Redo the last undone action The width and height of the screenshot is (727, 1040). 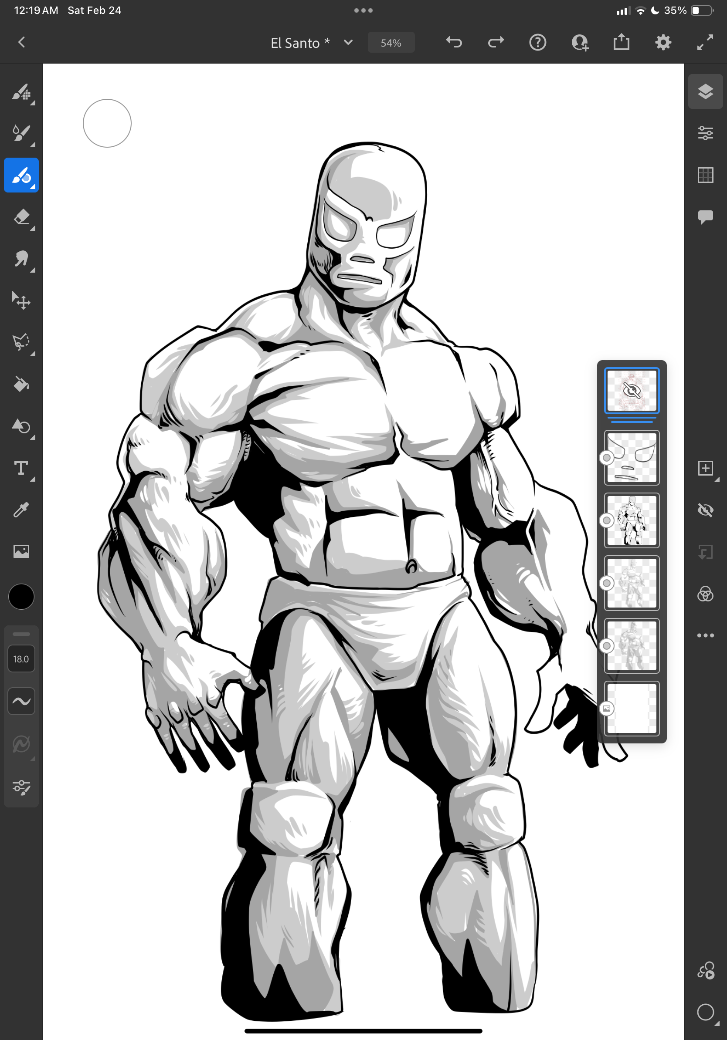click(496, 43)
